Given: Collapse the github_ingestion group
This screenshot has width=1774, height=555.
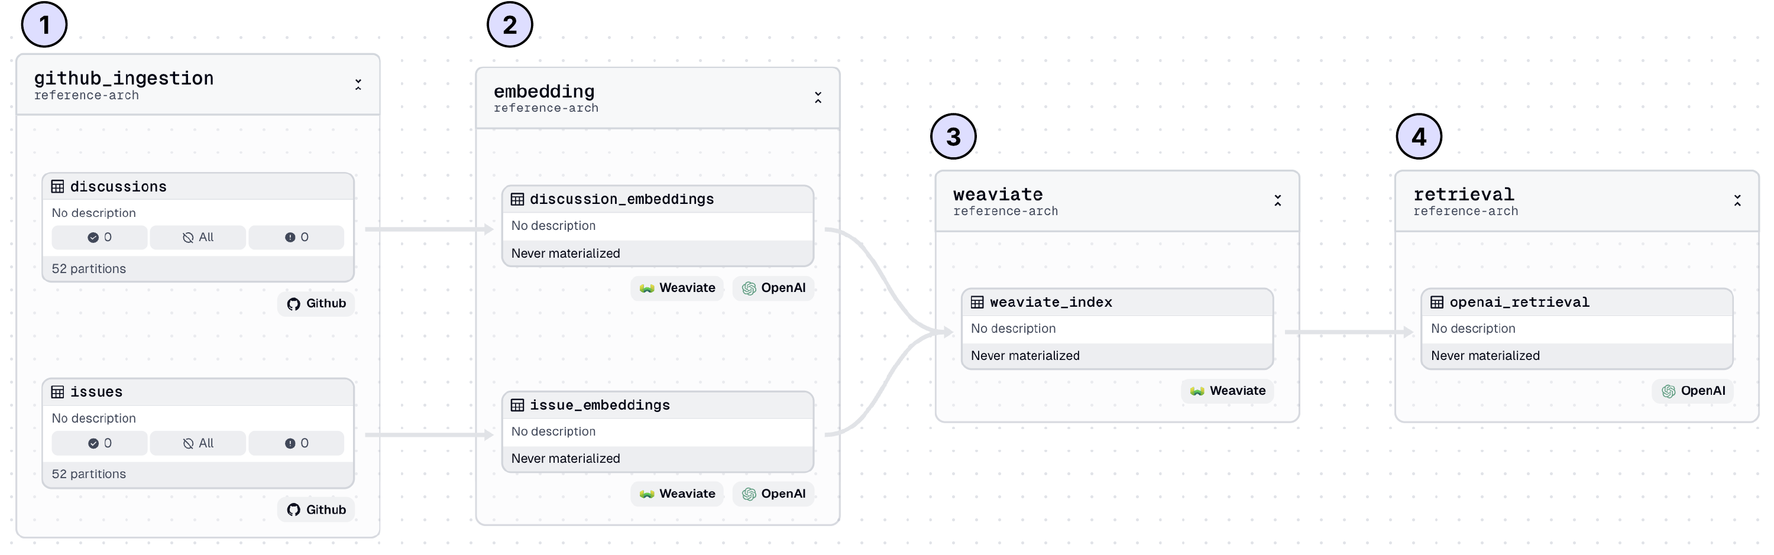Looking at the screenshot, I should (x=358, y=85).
